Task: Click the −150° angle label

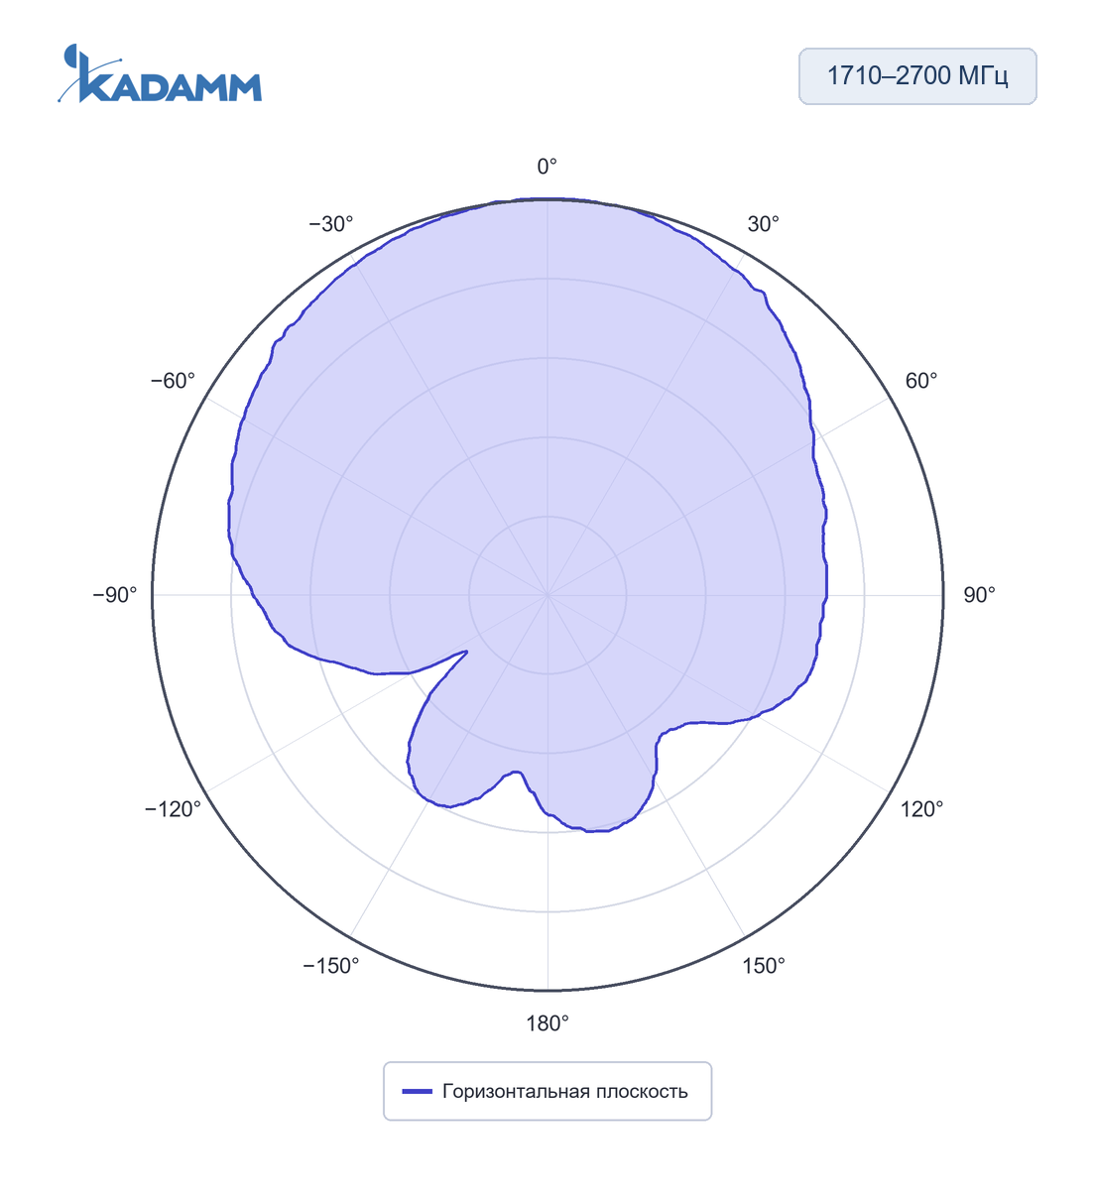Action: 331,966
